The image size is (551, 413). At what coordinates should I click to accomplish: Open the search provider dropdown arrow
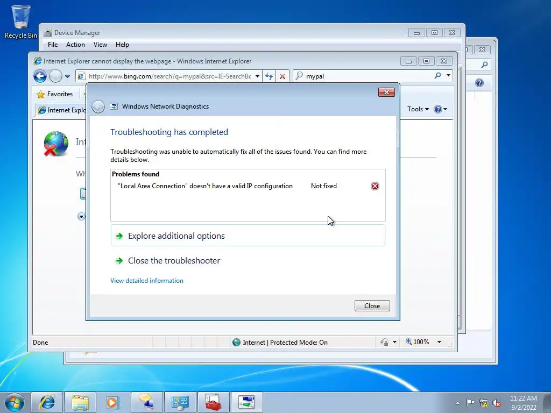click(448, 75)
